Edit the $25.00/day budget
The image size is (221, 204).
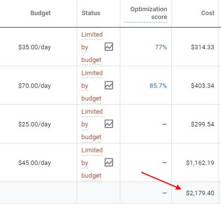click(35, 124)
